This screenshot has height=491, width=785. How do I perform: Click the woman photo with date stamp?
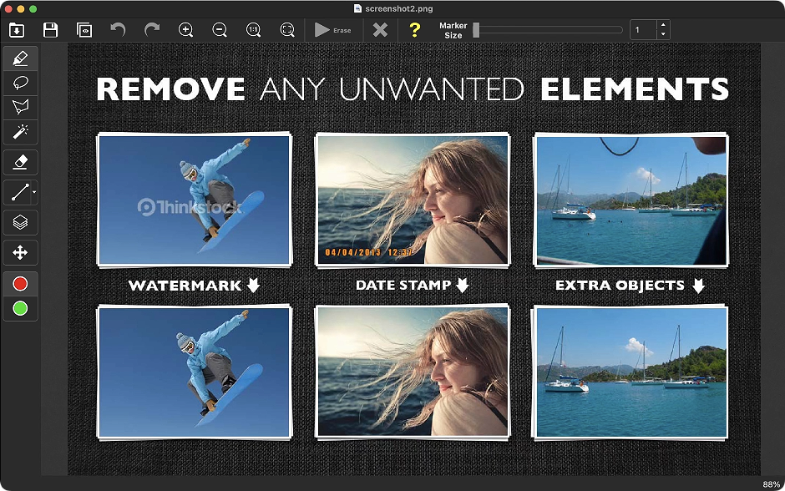tap(413, 200)
